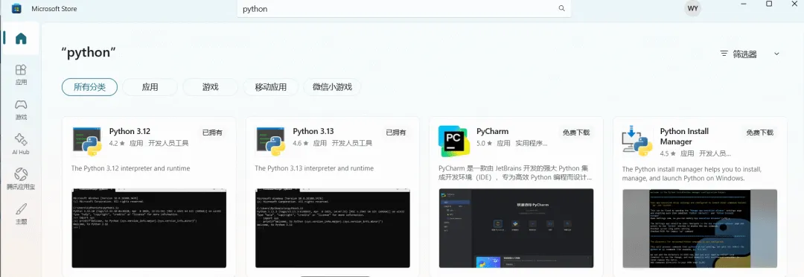Minimize the Microsoft Store window

744,4
